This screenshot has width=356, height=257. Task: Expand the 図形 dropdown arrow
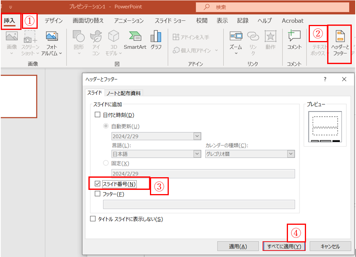79,54
